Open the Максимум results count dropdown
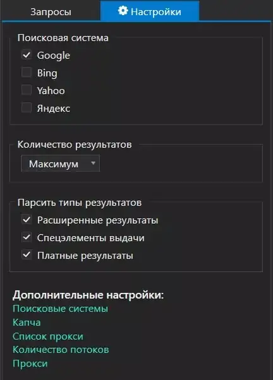This screenshot has width=273, height=380. 60,163
